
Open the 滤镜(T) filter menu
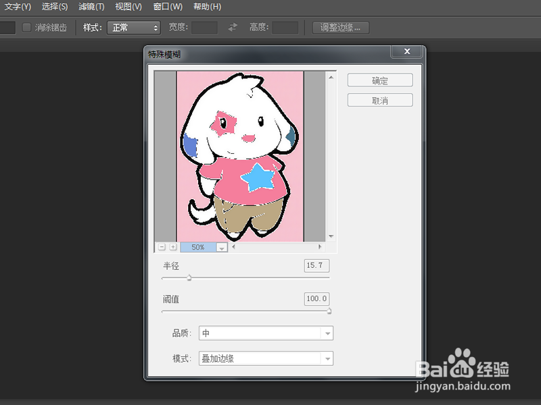[x=91, y=7]
